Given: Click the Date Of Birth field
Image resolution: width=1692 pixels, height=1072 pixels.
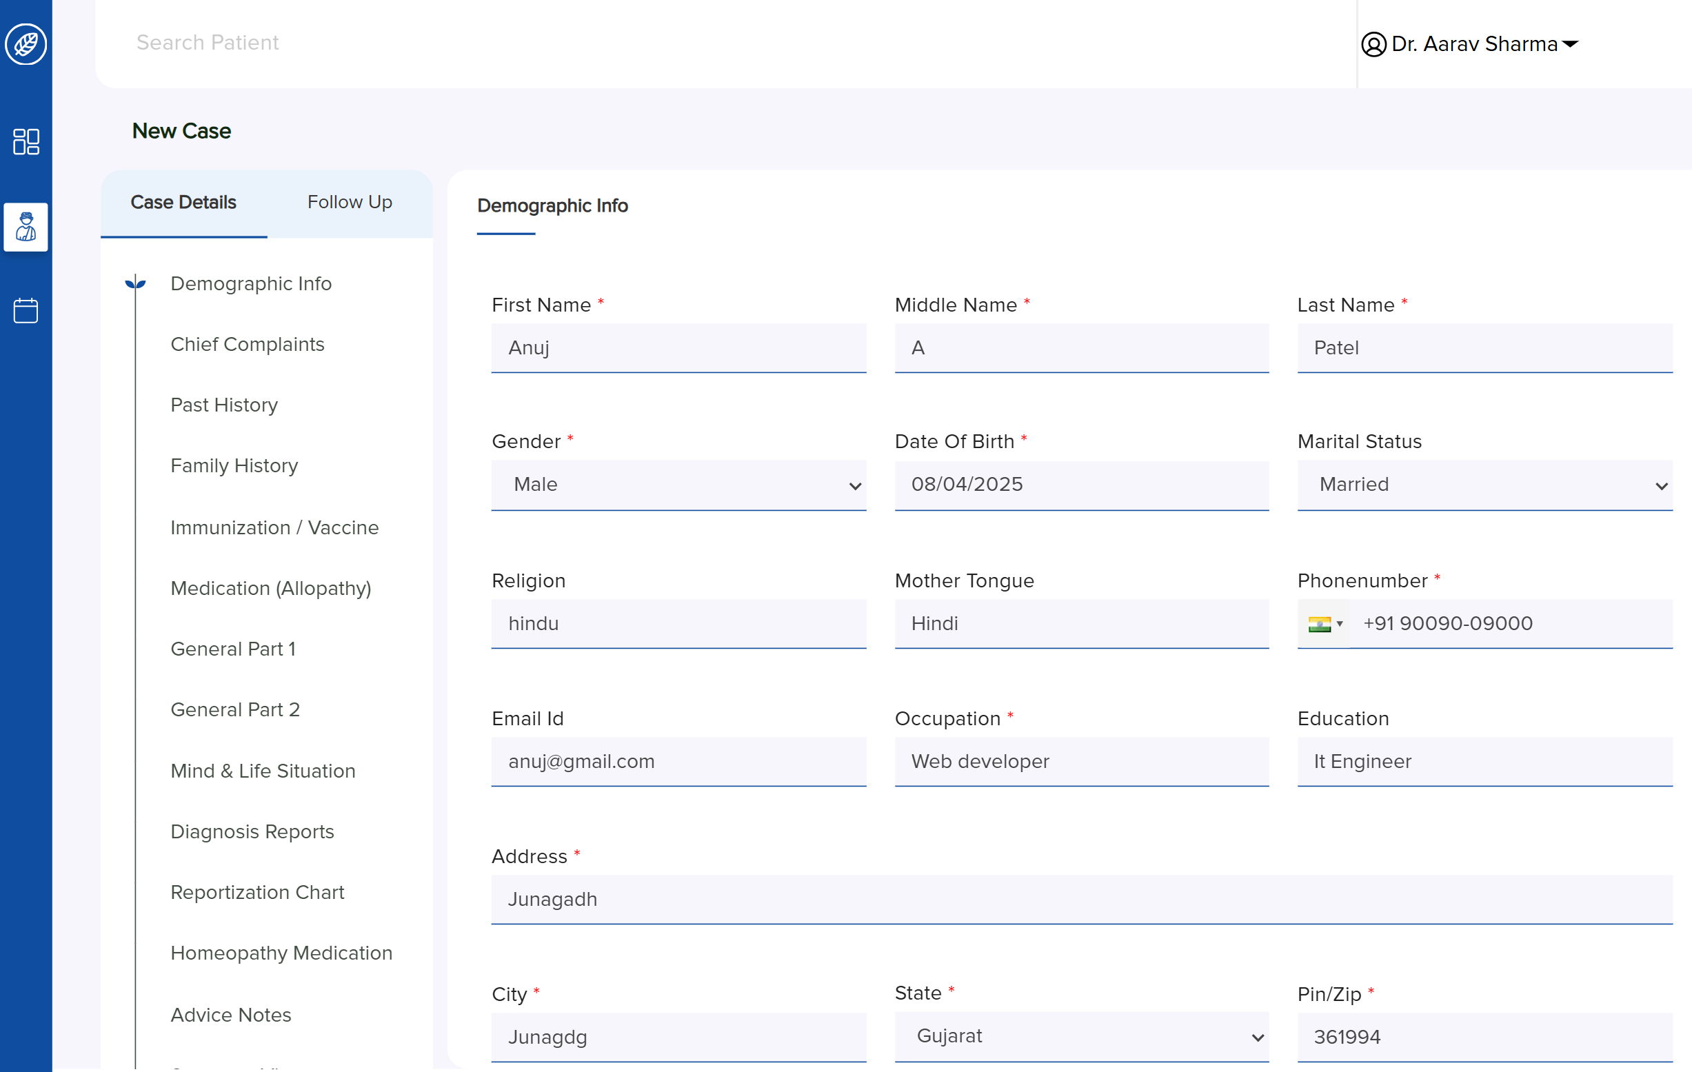Looking at the screenshot, I should (1080, 485).
